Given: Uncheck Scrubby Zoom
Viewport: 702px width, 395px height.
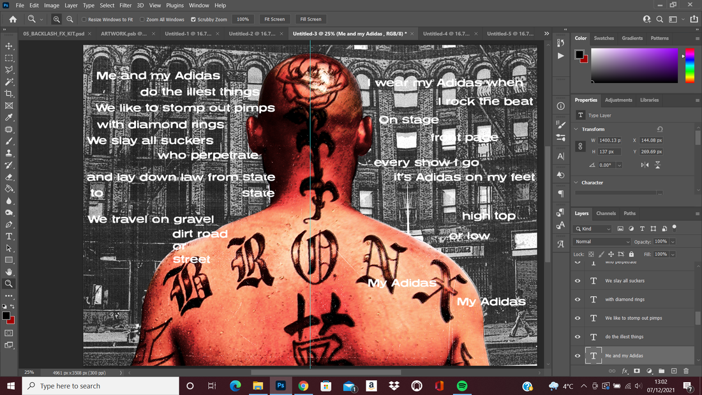Looking at the screenshot, I should pos(193,19).
